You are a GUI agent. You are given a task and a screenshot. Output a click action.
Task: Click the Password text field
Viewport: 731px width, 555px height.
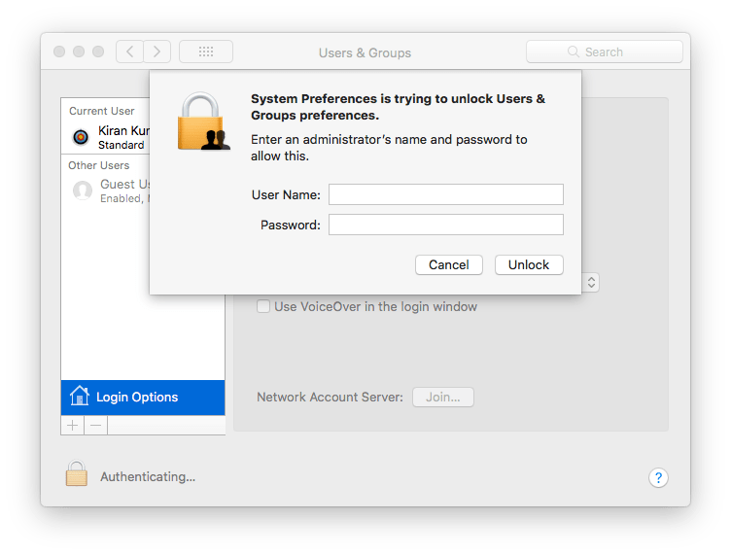[445, 225]
